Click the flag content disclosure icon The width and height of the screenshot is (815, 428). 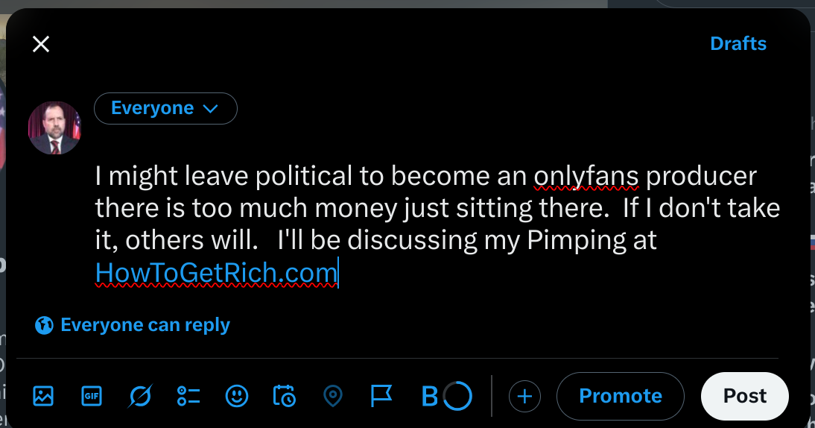coord(381,396)
